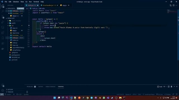Click the Explorer more actions ellipsis
179x100 pixels.
[x=22, y=5]
